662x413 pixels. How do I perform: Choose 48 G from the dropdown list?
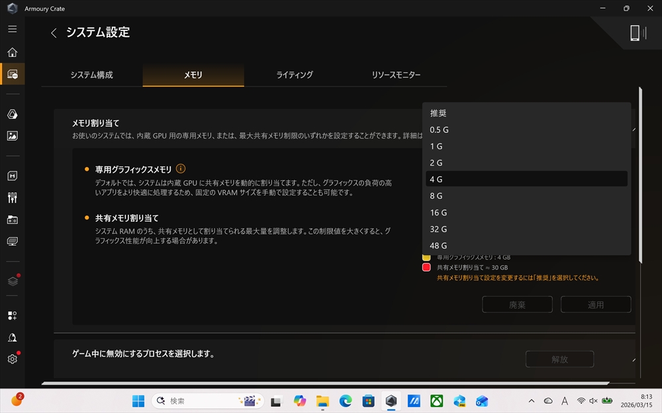526,245
